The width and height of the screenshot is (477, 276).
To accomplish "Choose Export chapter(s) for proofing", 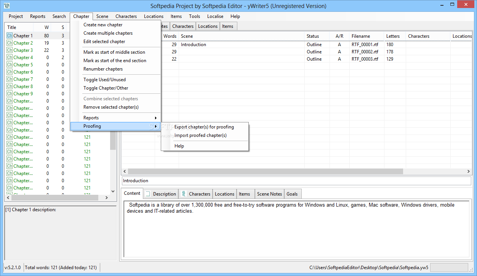I will [x=205, y=127].
